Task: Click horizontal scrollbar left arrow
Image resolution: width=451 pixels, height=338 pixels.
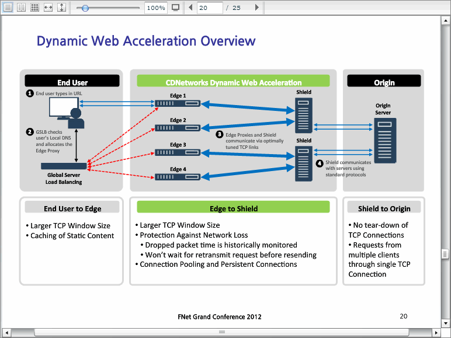Action: pos(6,333)
